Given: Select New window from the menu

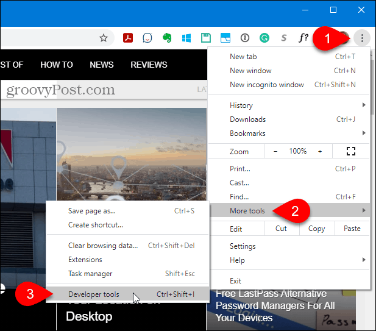Looking at the screenshot, I should point(289,71).
